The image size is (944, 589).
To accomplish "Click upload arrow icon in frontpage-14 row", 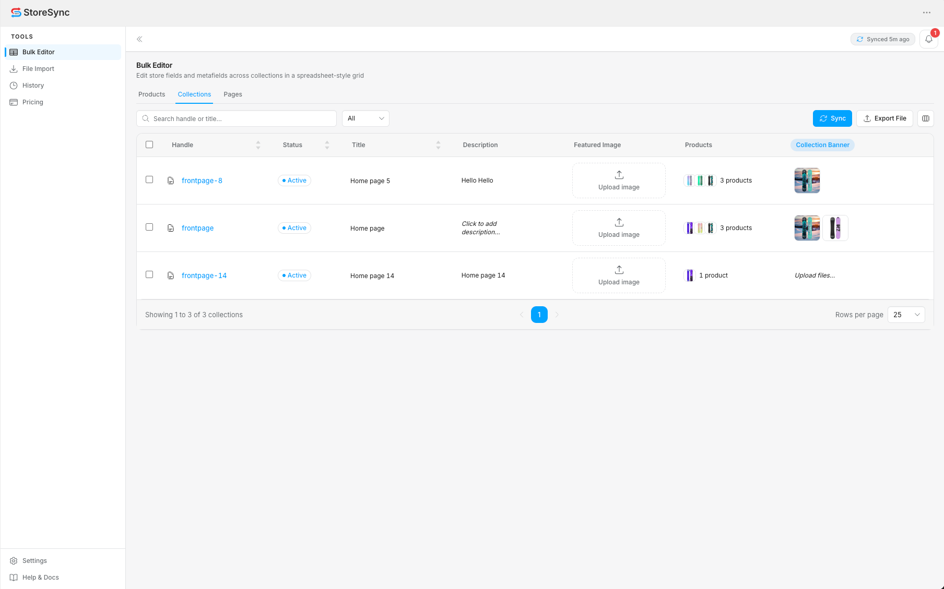I will tap(619, 270).
